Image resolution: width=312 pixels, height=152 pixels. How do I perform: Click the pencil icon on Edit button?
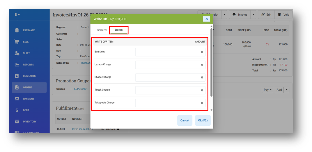click(263, 15)
